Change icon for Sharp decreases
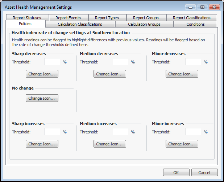224x182 pixels. point(42,74)
